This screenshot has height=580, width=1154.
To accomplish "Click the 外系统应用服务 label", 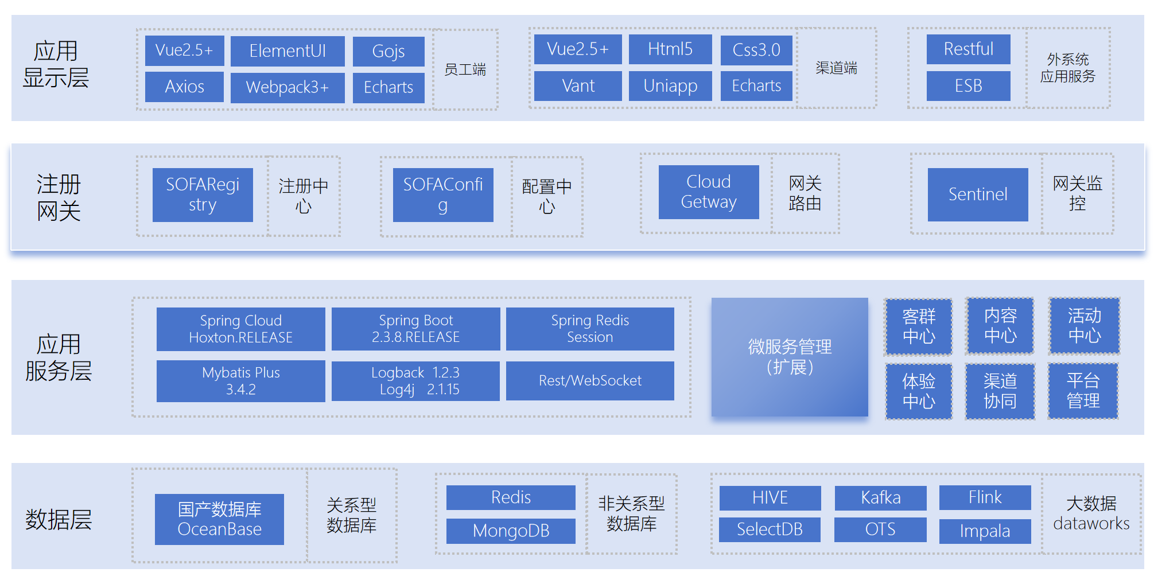I will [1068, 68].
